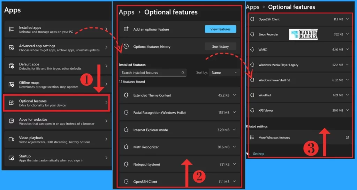Click the 12 features found text
The image size is (357, 190).
tap(132, 81)
